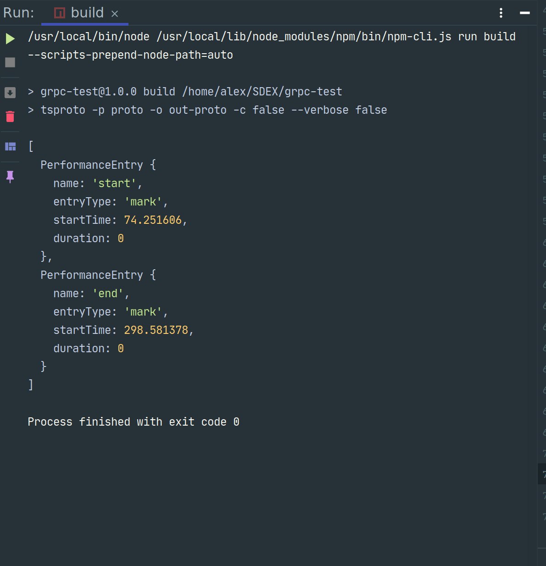Viewport: 546px width, 566px height.
Task: Click the closing ']' bracket line
Action: point(31,385)
